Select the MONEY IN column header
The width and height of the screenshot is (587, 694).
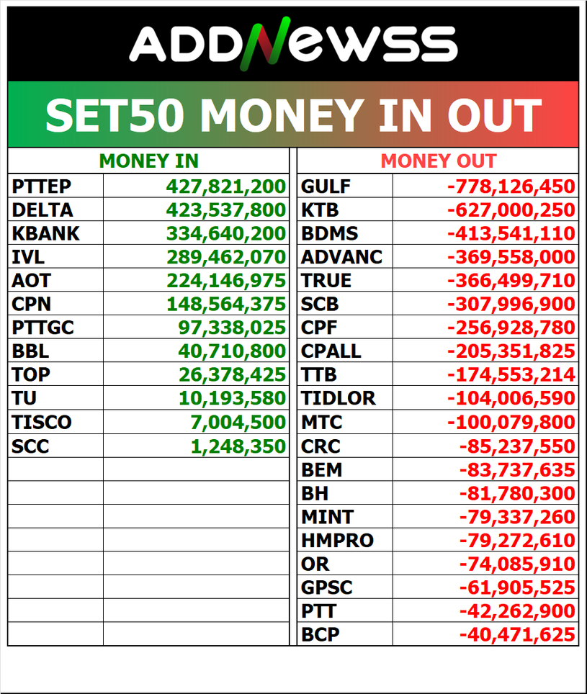click(x=148, y=161)
